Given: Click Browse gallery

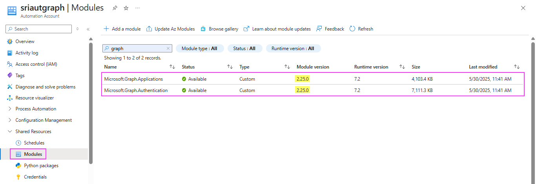Looking at the screenshot, I should [x=219, y=29].
